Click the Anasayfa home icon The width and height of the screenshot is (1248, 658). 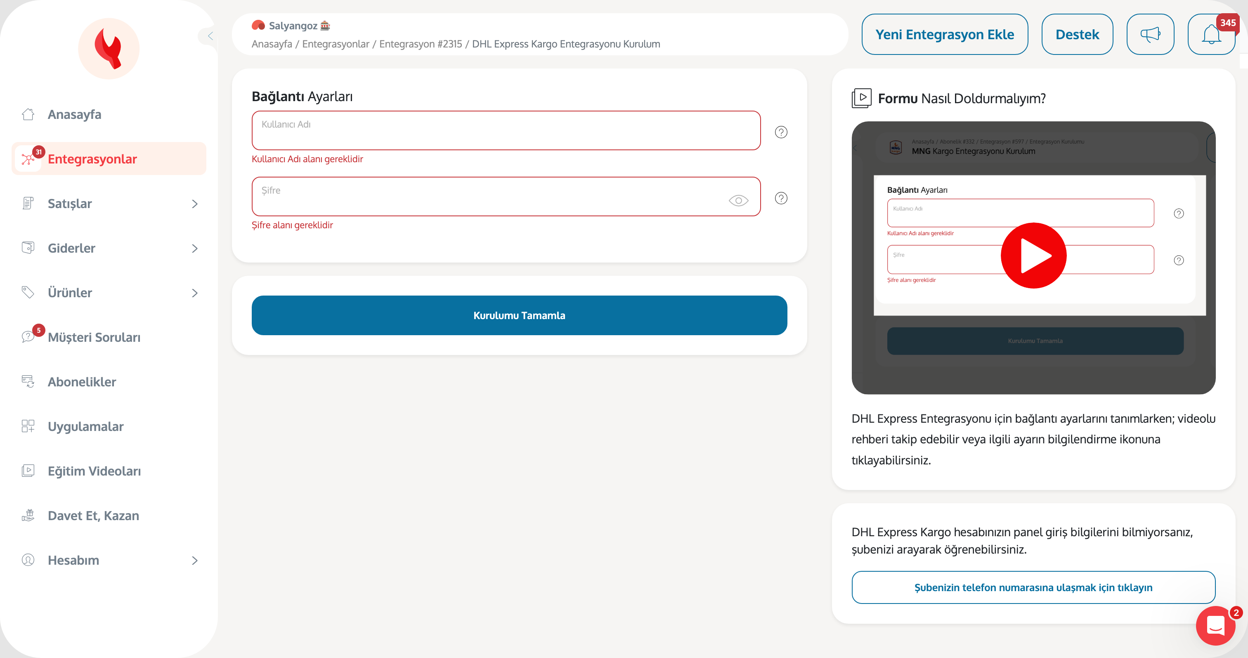click(x=28, y=114)
